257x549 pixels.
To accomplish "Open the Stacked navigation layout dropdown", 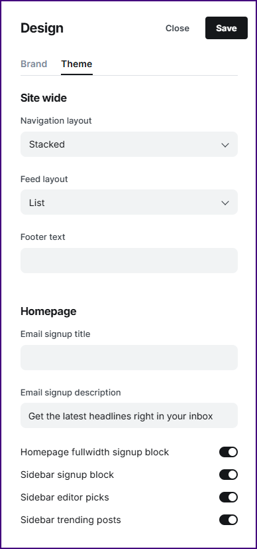I will [129, 144].
